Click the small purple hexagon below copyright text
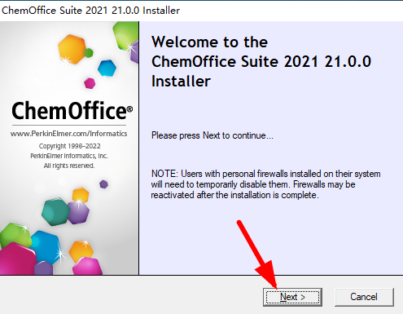Image resolution: width=403 pixels, height=314 pixels. coord(103,184)
